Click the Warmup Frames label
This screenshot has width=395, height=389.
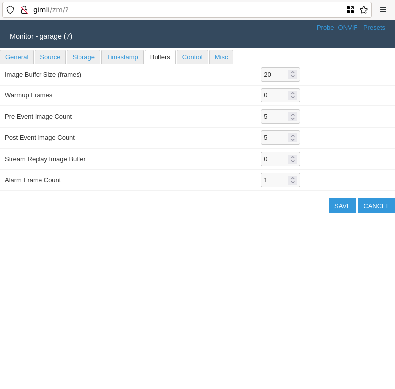(29, 95)
